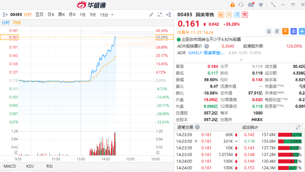
Task: Open the 15分 period dropdown arrow
Action: [x=112, y=15]
